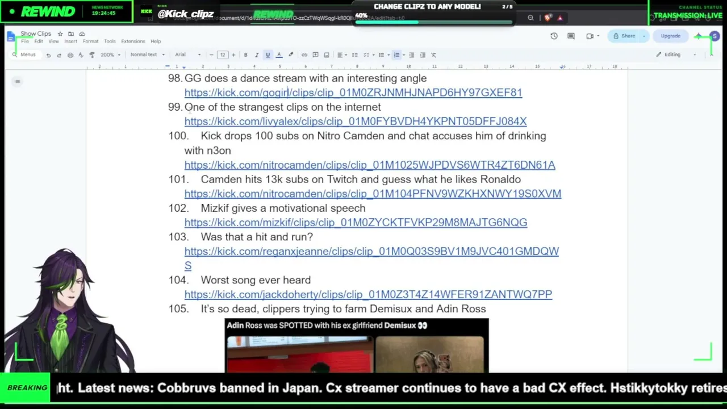727x409 pixels.
Task: Click the Adin Ross video thumbnail
Action: click(x=357, y=346)
